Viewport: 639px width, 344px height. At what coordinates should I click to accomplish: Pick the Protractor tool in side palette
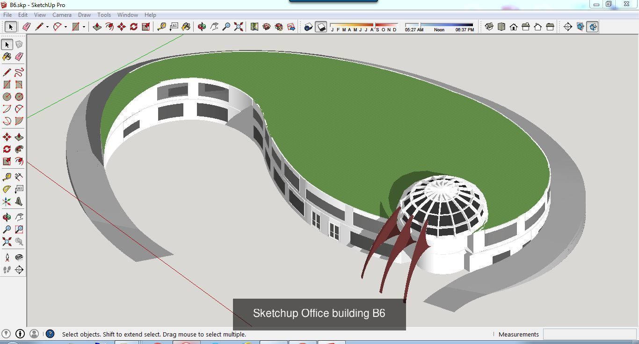(7, 189)
